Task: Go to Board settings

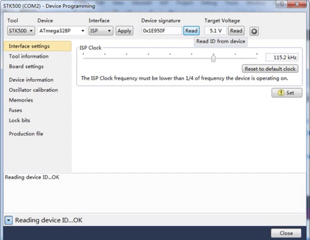Action: coord(26,67)
